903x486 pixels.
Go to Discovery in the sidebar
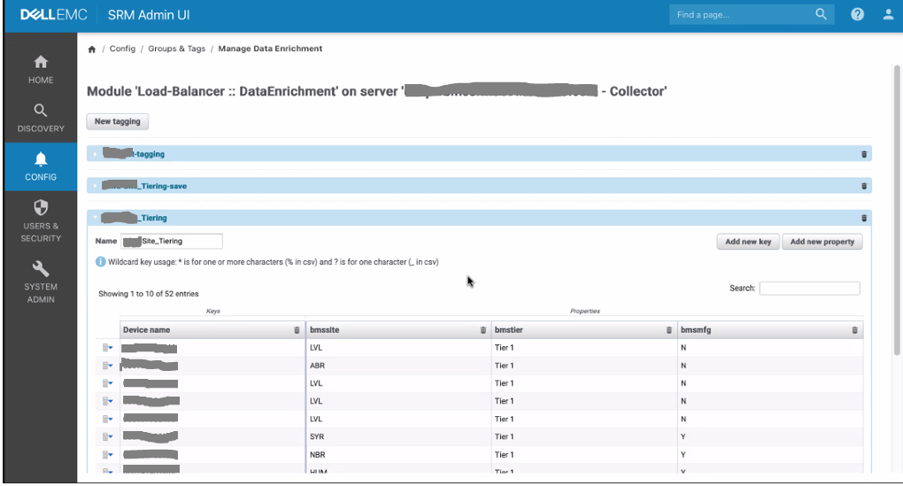click(41, 118)
